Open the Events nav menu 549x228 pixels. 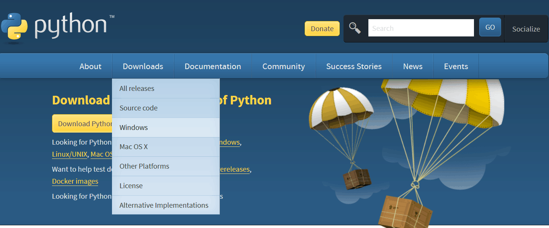(x=456, y=66)
